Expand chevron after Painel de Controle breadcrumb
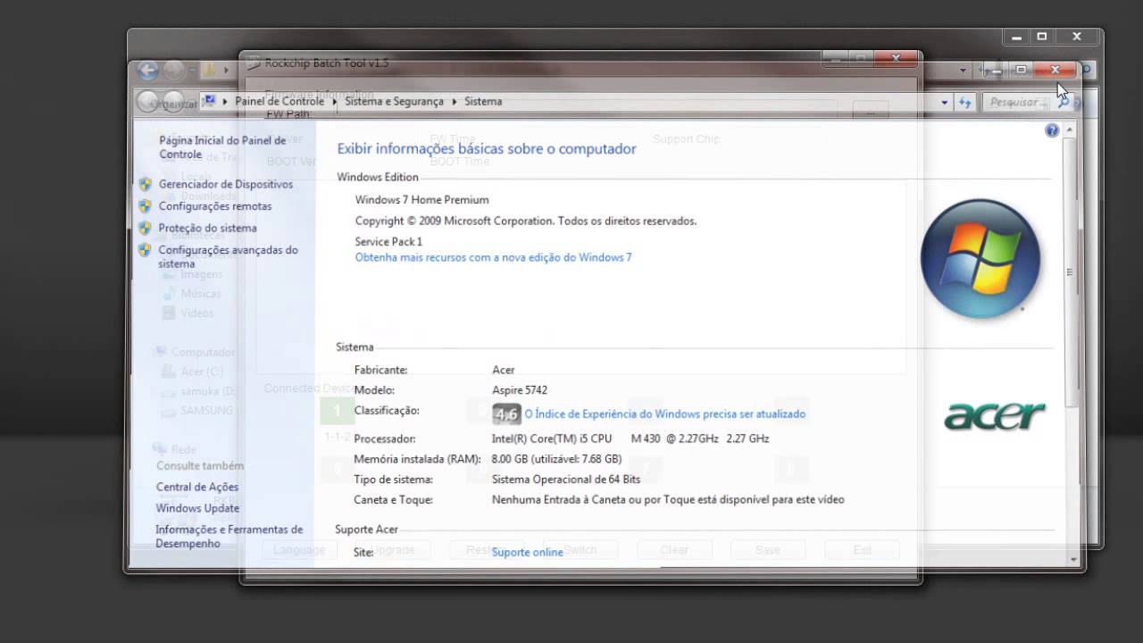The image size is (1143, 643). [x=335, y=102]
